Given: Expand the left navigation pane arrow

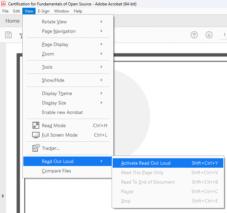Looking at the screenshot, I should click(x=3, y=196).
